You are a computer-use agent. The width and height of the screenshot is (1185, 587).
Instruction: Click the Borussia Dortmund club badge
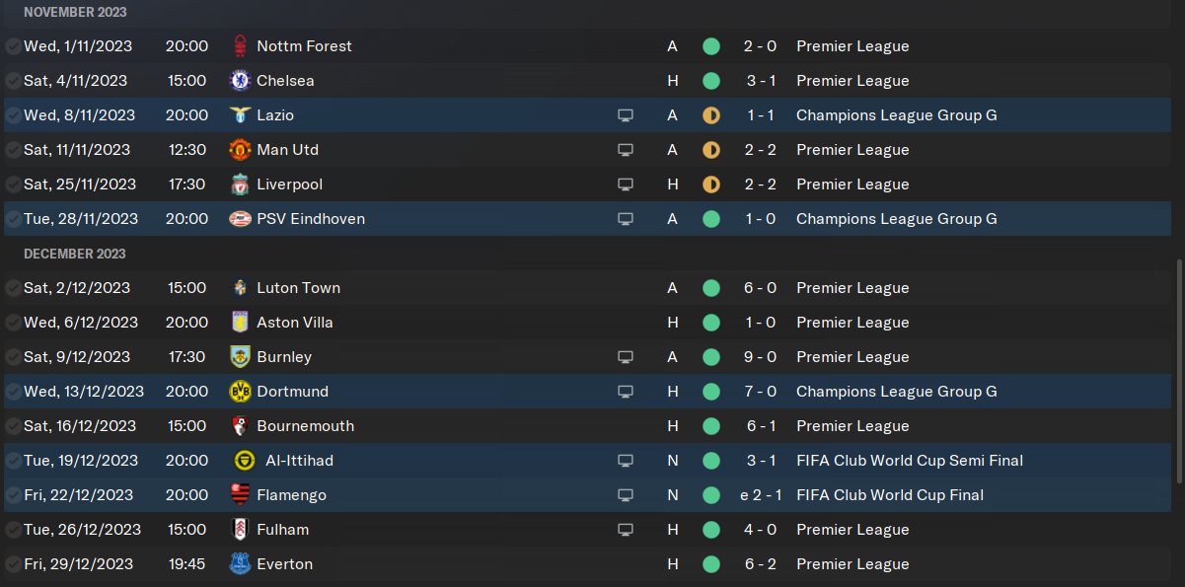click(x=239, y=392)
